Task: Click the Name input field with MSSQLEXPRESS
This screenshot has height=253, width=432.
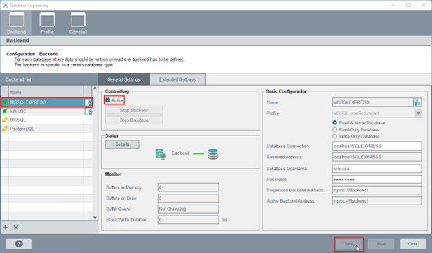Action: [x=372, y=102]
